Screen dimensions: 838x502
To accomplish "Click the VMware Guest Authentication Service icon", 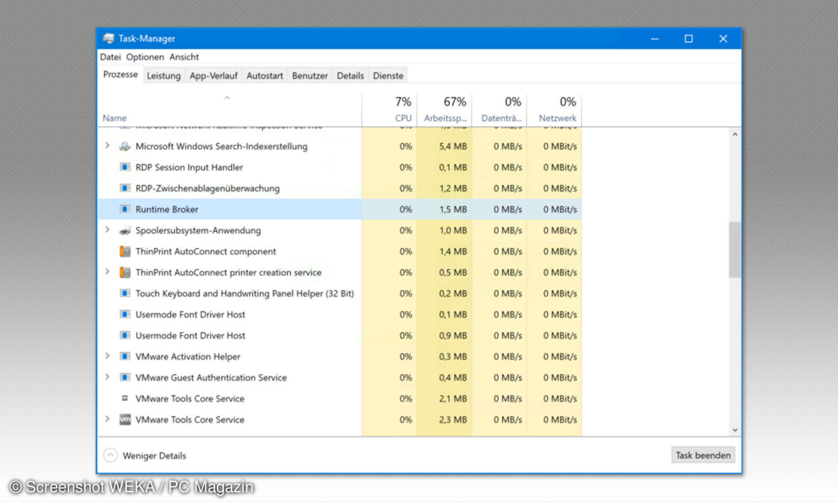I will point(125,378).
